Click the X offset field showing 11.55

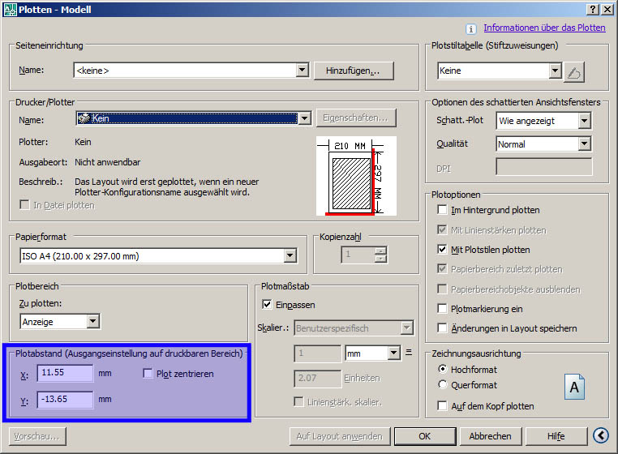[65, 373]
